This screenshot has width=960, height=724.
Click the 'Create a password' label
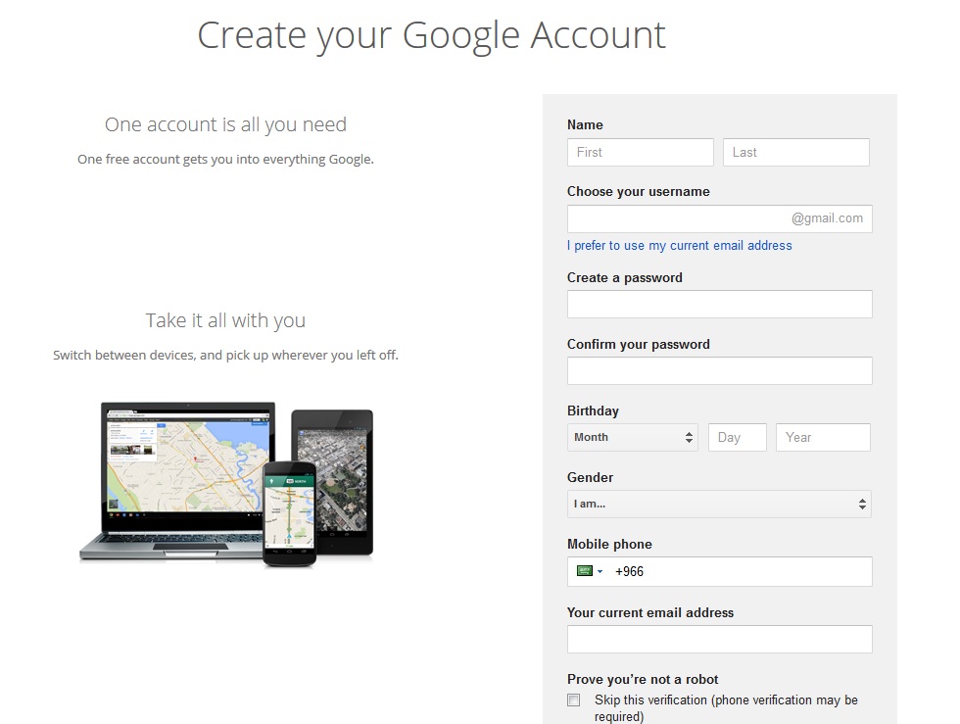pyautogui.click(x=625, y=277)
